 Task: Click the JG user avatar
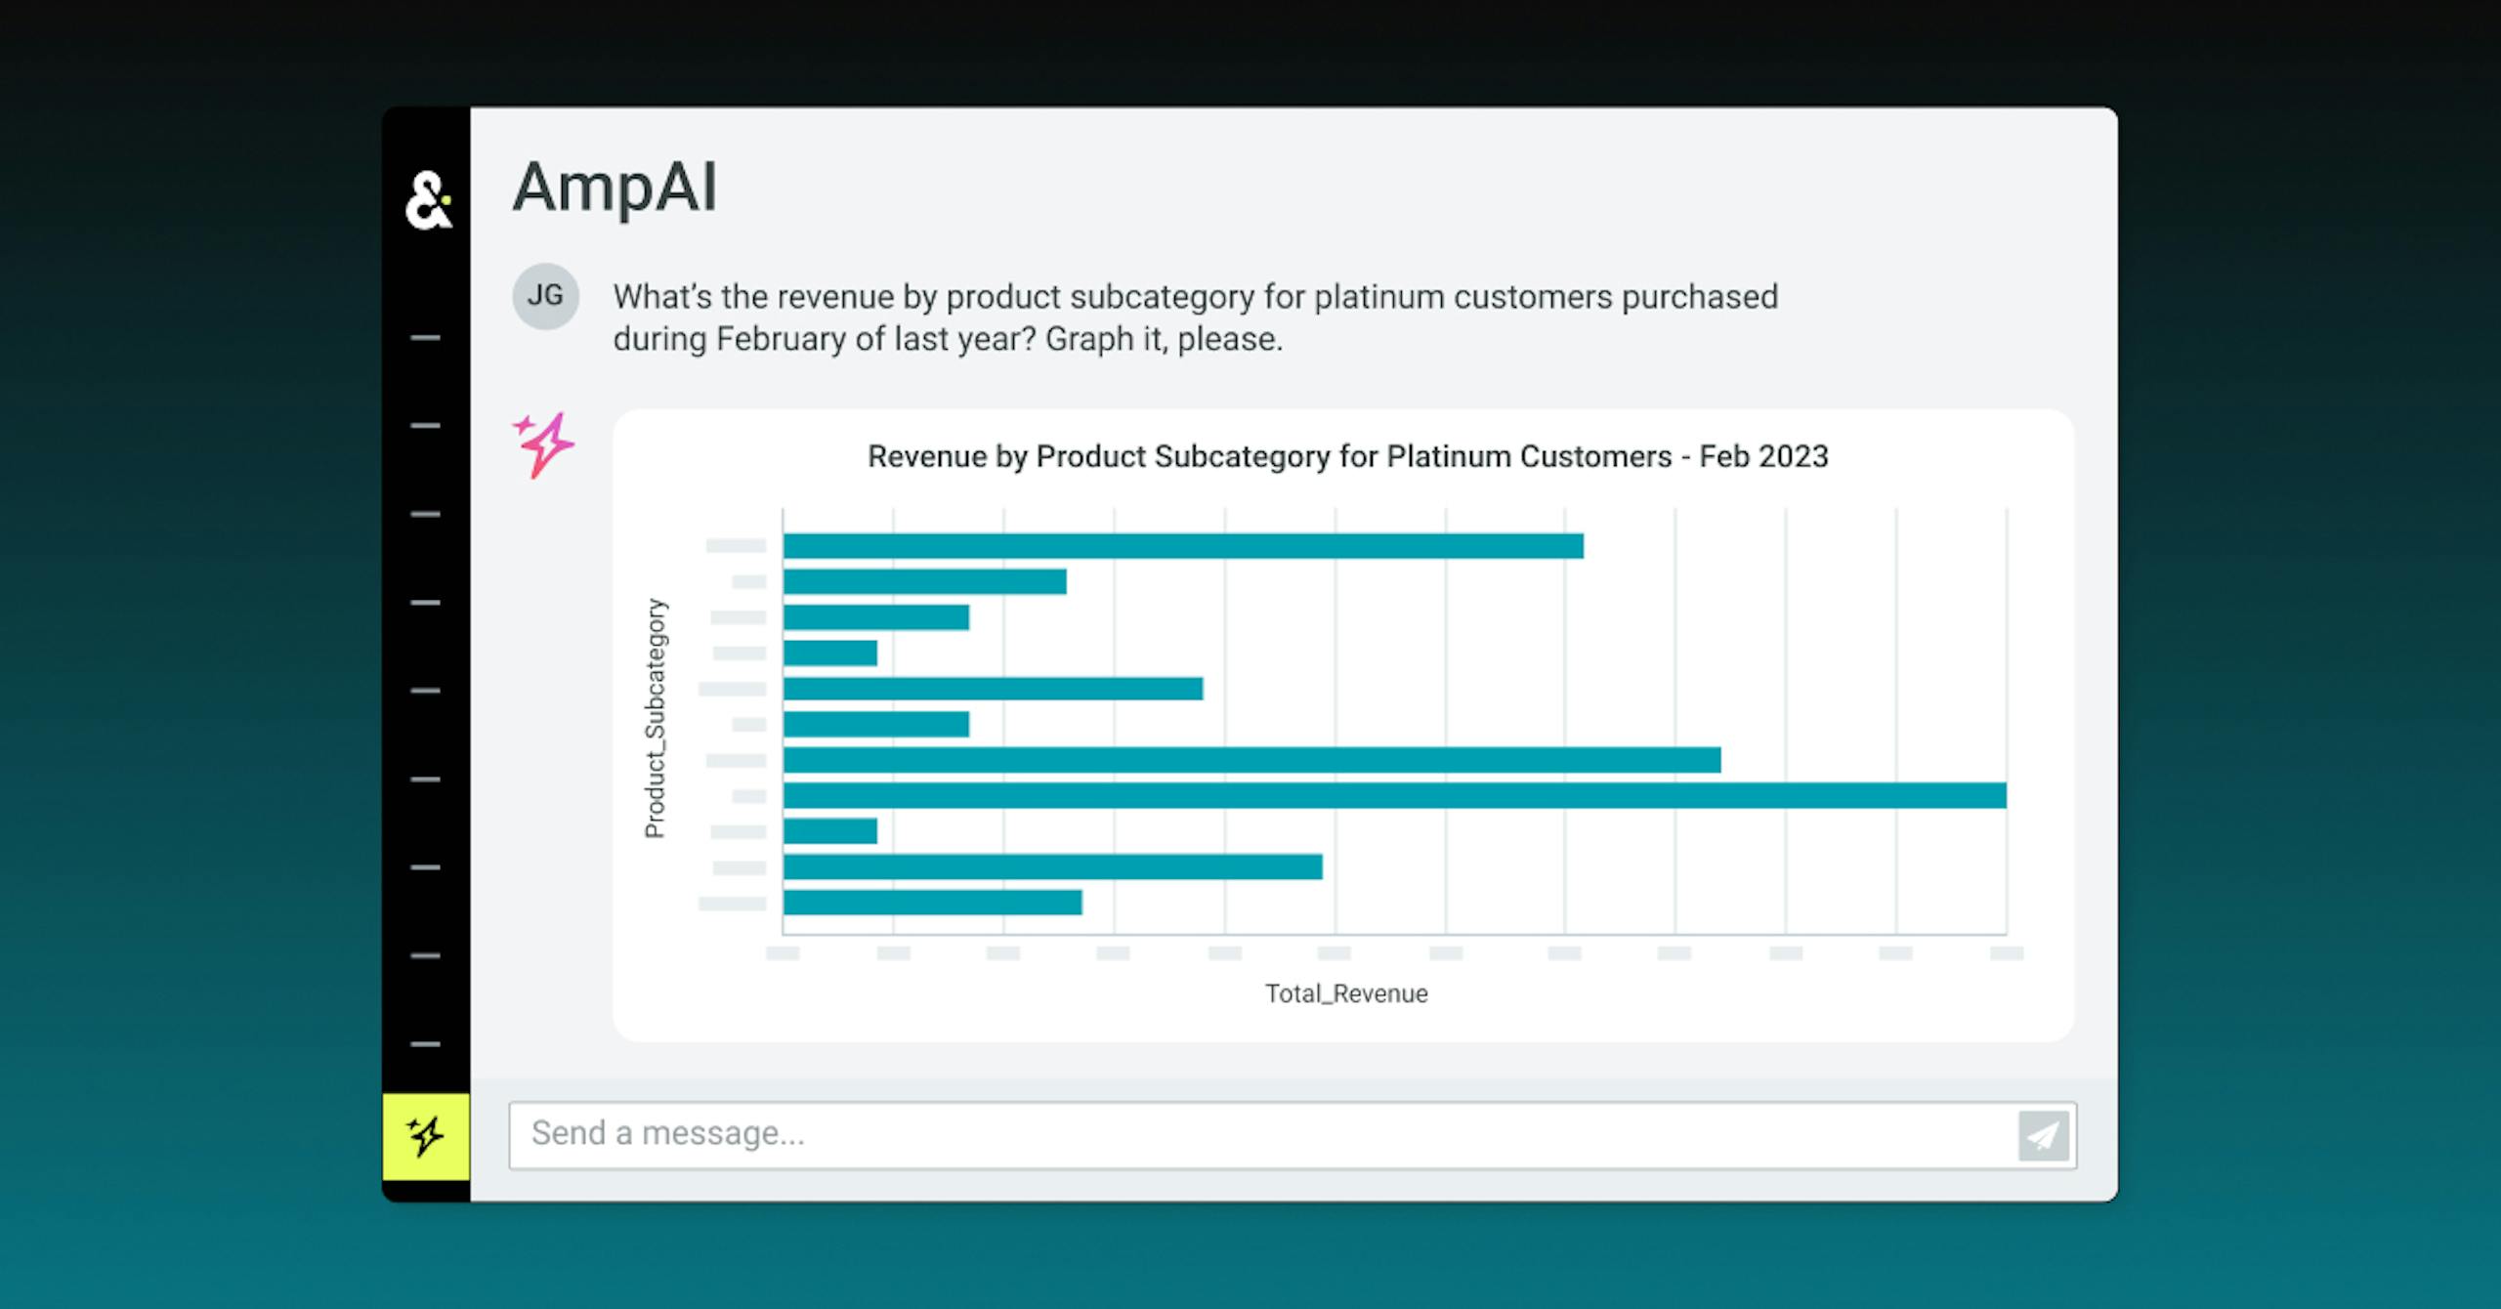[545, 296]
